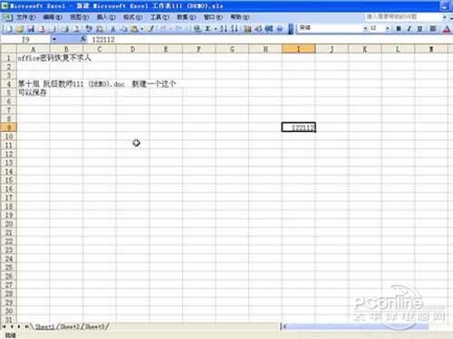Viewport: 453px width, 339px height.
Task: Select row 4 cell containing (DEMO).doc text
Action: click(34, 84)
